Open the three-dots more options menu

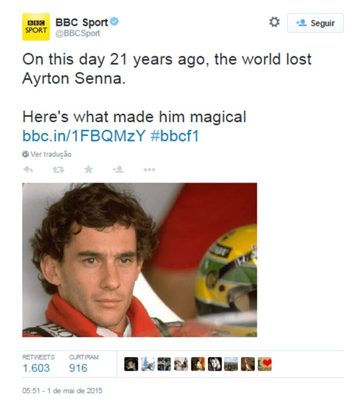click(x=149, y=170)
